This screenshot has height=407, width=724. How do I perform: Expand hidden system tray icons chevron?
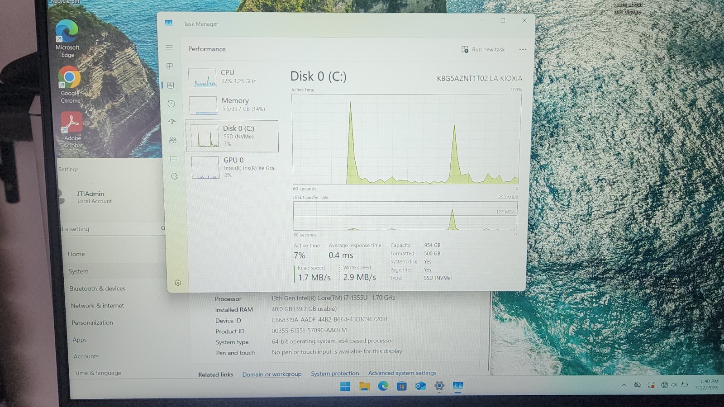point(624,385)
